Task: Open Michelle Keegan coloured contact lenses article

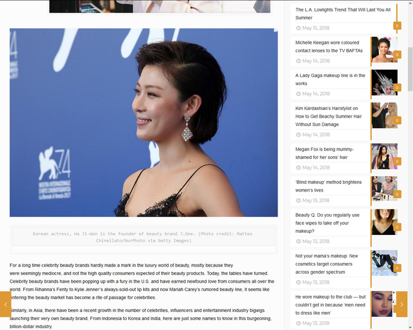Action: coord(329,47)
